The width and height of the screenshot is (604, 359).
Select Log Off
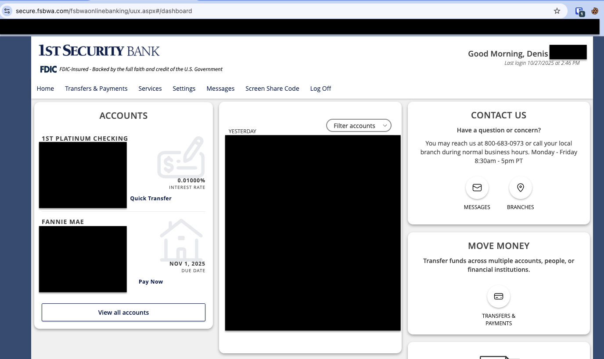tap(320, 89)
